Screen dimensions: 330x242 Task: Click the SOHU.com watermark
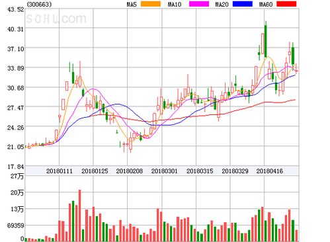coord(56,19)
